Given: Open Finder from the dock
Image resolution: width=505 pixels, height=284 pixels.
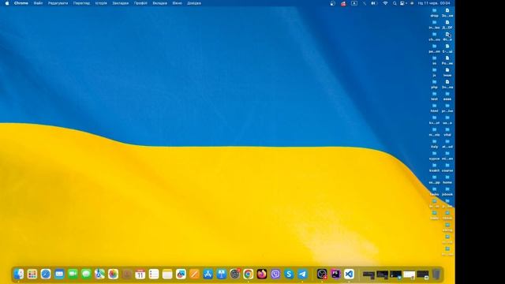Looking at the screenshot, I should pos(19,274).
